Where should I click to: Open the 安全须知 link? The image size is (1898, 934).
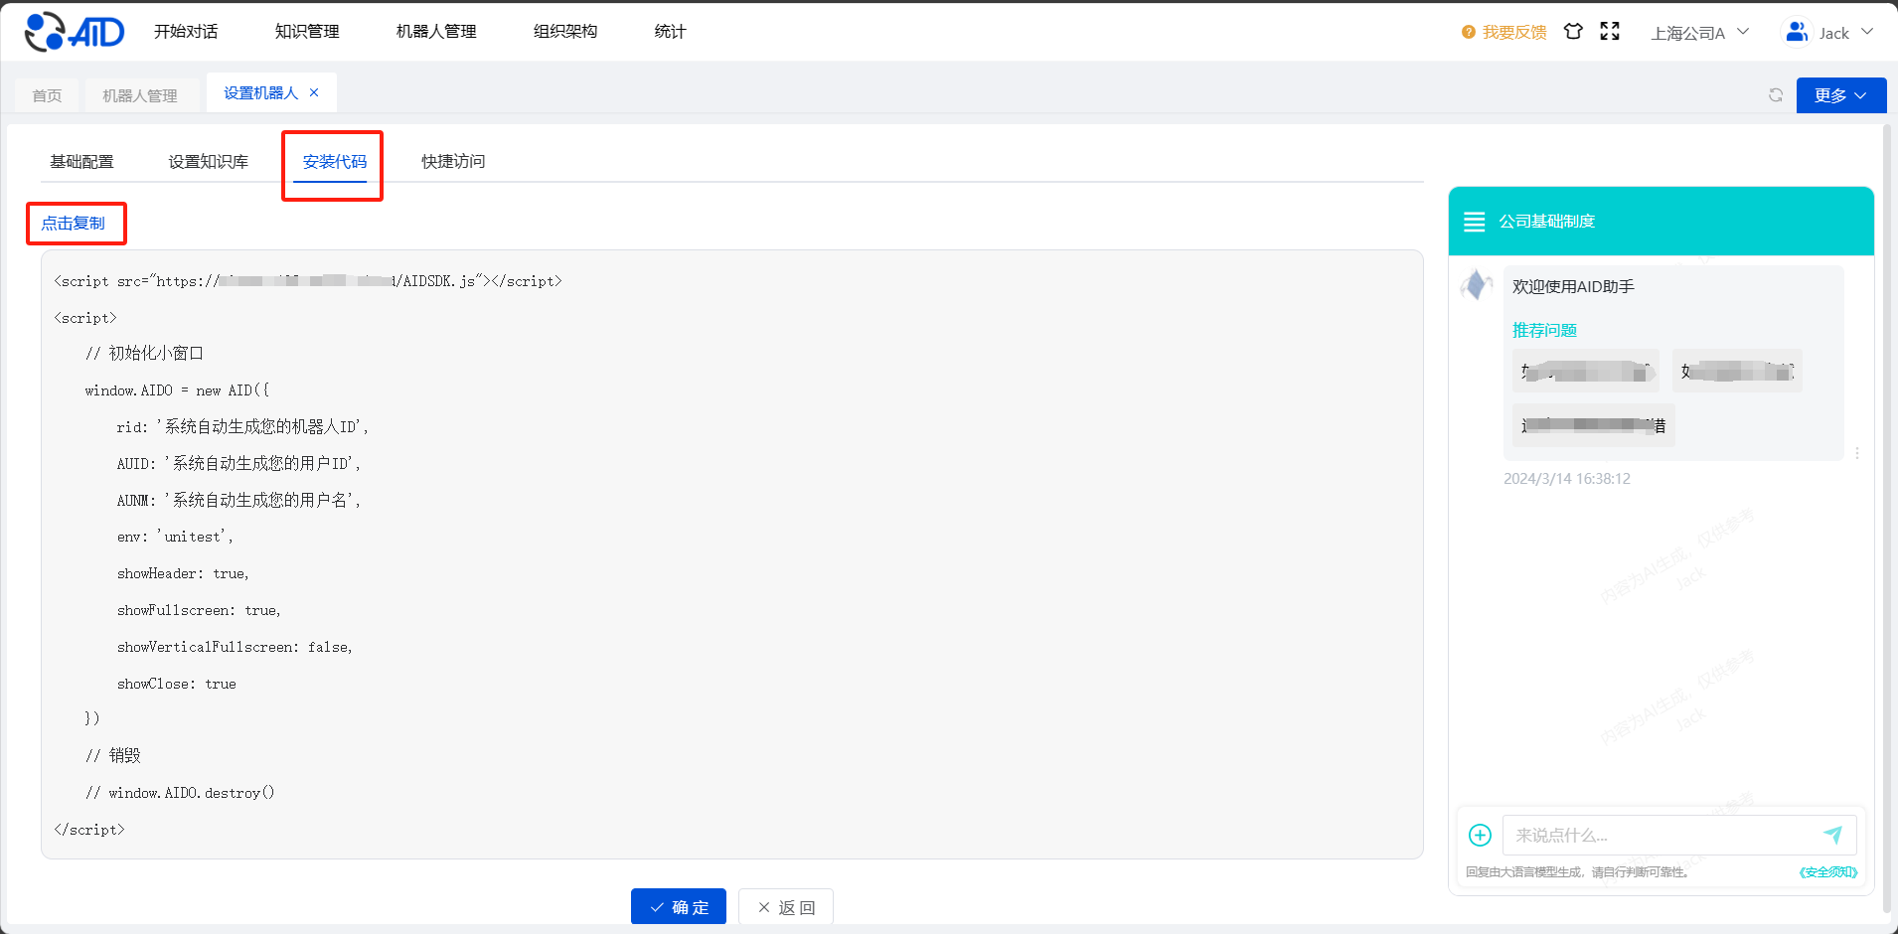[x=1827, y=872]
